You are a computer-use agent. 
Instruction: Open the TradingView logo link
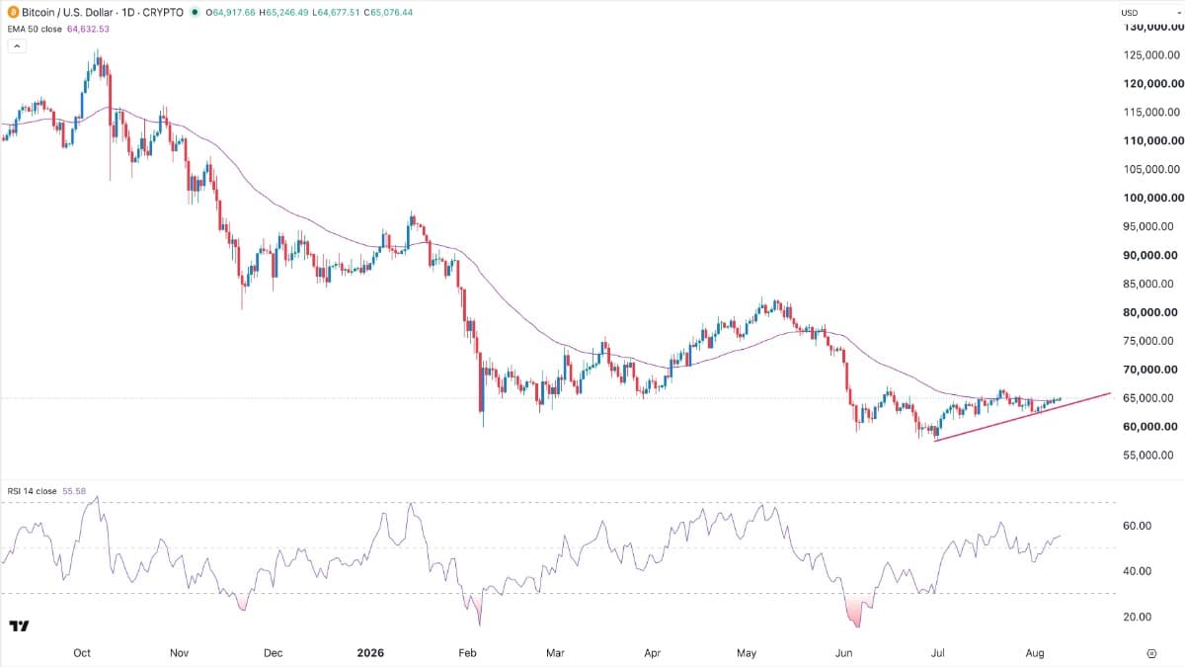(18, 625)
